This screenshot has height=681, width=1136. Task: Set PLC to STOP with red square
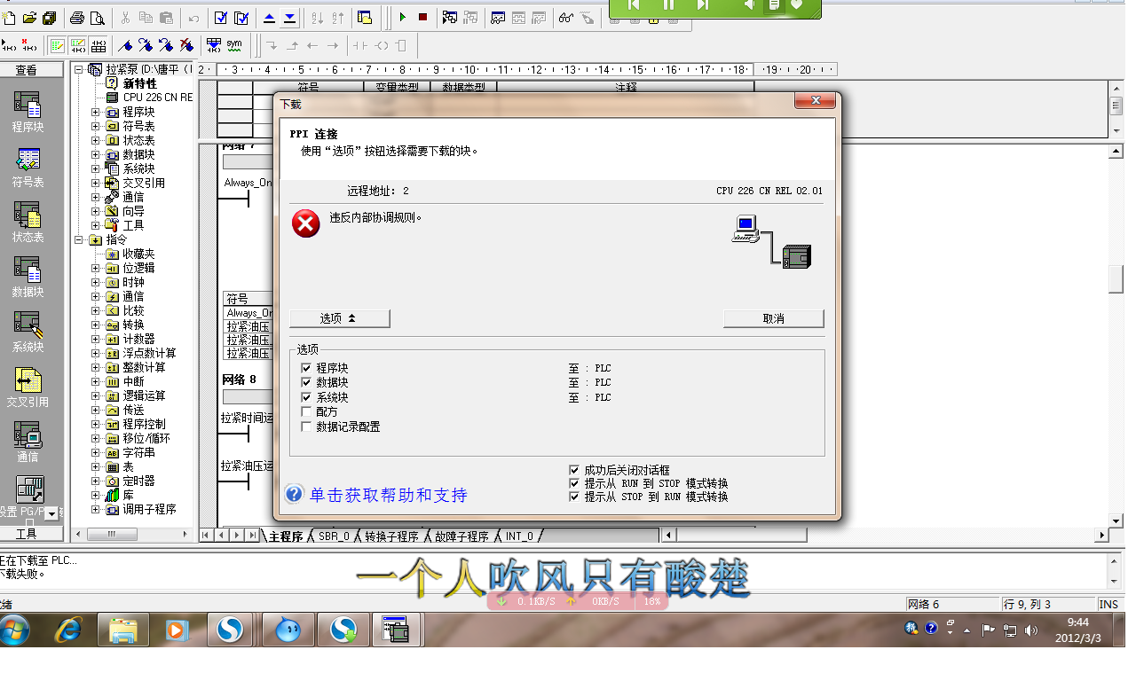pos(422,18)
